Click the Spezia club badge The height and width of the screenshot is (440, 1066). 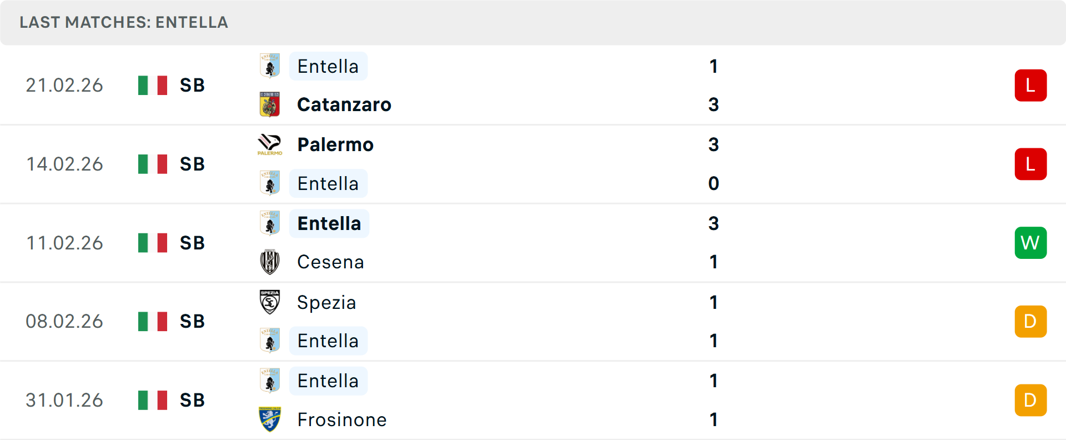(x=270, y=302)
